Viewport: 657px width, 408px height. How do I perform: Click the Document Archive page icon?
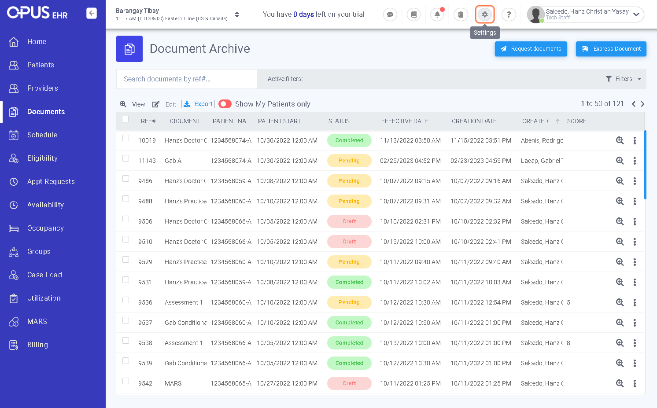point(129,49)
